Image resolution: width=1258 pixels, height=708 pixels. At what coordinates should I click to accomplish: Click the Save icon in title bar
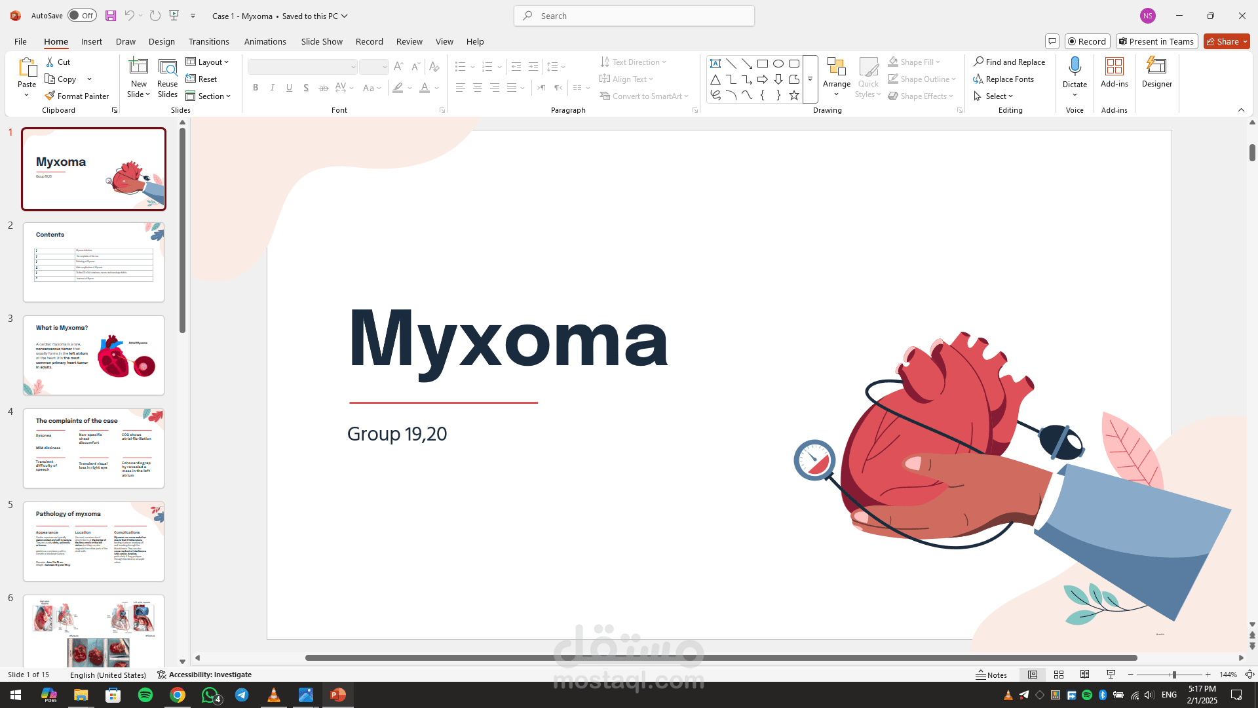111,16
